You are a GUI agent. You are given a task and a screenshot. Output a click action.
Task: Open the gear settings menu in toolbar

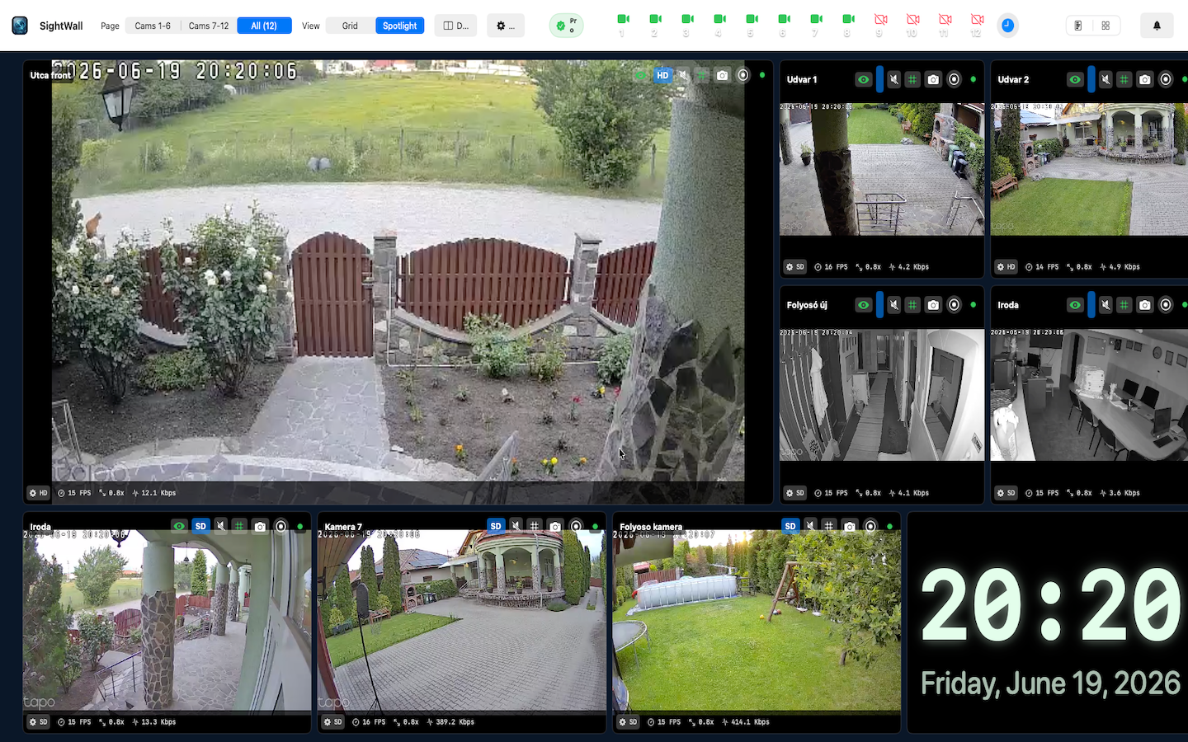tap(505, 26)
